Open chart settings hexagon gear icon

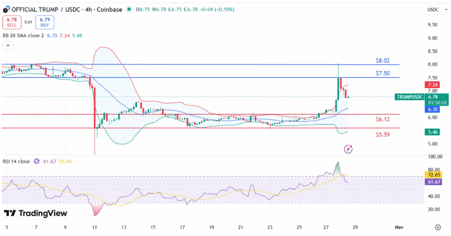(x=437, y=227)
